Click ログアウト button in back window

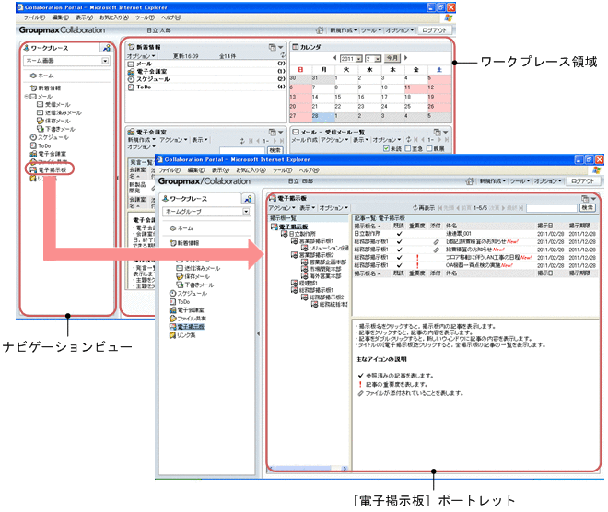434,30
